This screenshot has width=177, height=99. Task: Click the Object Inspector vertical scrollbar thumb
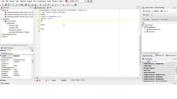click(x=32, y=62)
